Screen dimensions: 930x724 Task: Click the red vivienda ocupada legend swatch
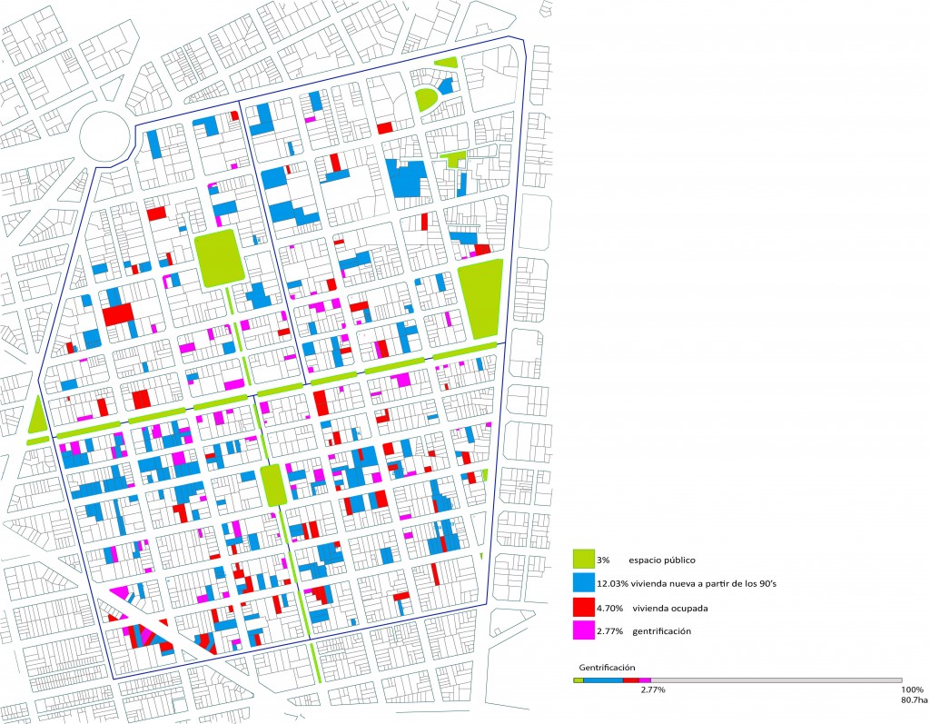(x=584, y=607)
